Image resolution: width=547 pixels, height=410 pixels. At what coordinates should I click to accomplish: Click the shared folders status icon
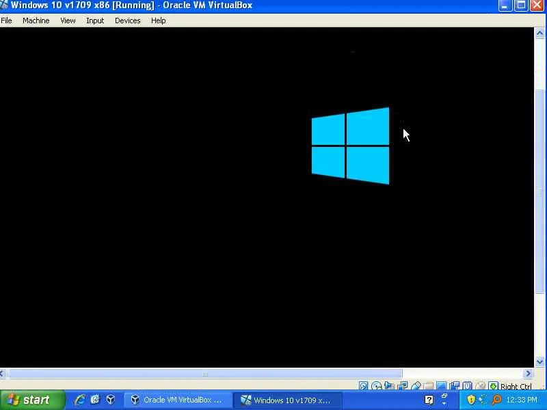tap(429, 385)
